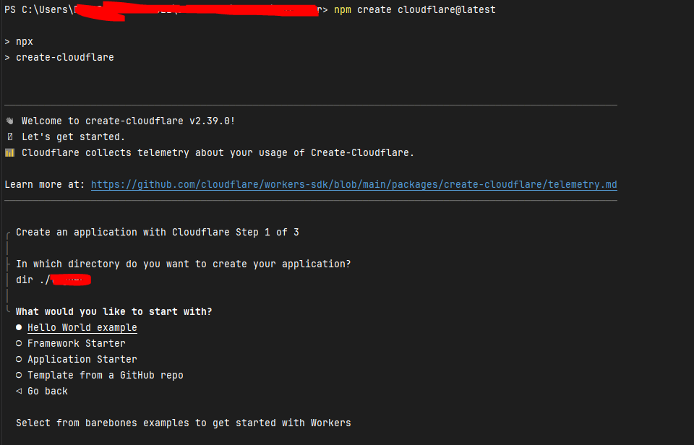Click the 'Let's get started.' line
Image resolution: width=694 pixels, height=445 pixels.
coord(73,137)
